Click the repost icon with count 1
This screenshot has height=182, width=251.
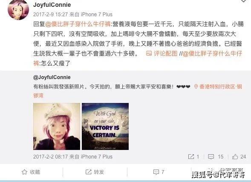click(x=191, y=156)
